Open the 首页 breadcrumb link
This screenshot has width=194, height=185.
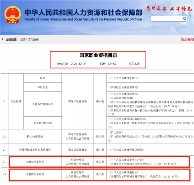click(x=23, y=40)
